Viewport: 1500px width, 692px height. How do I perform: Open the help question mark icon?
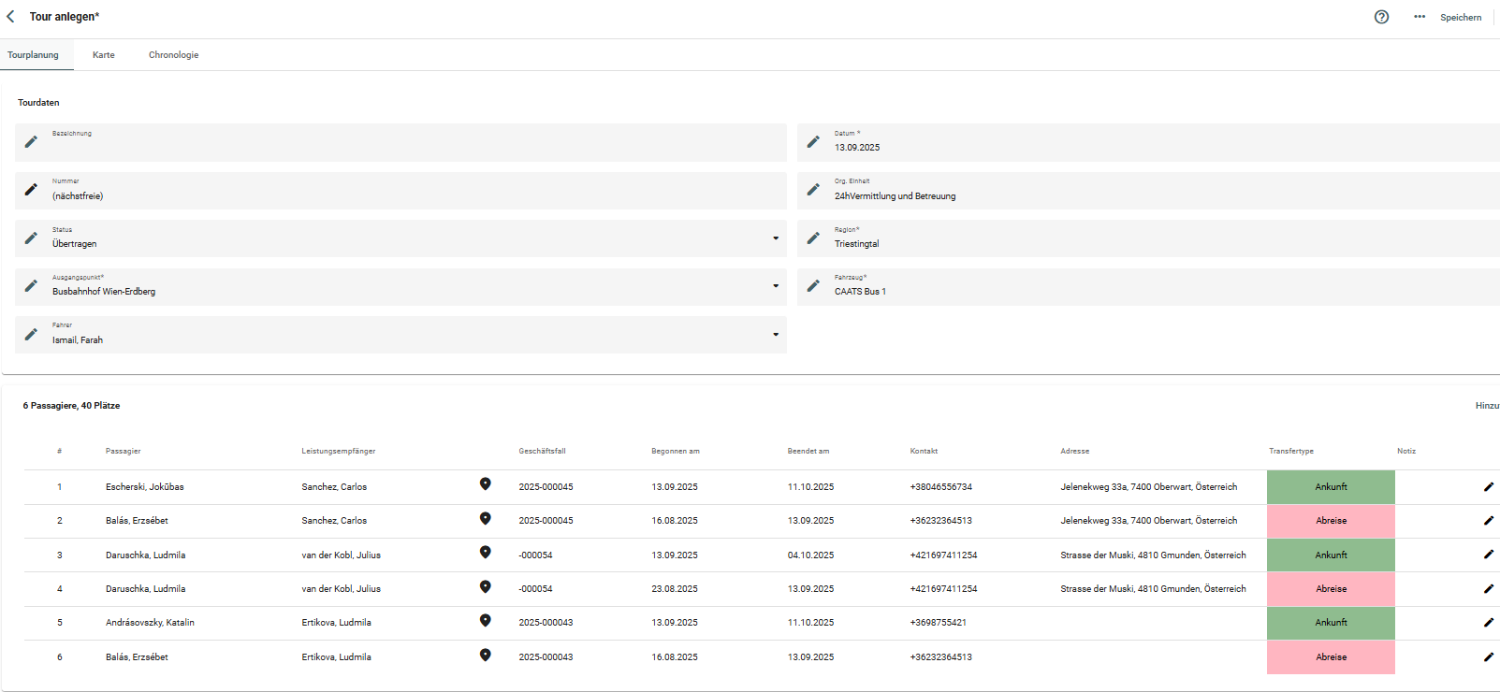(1381, 17)
